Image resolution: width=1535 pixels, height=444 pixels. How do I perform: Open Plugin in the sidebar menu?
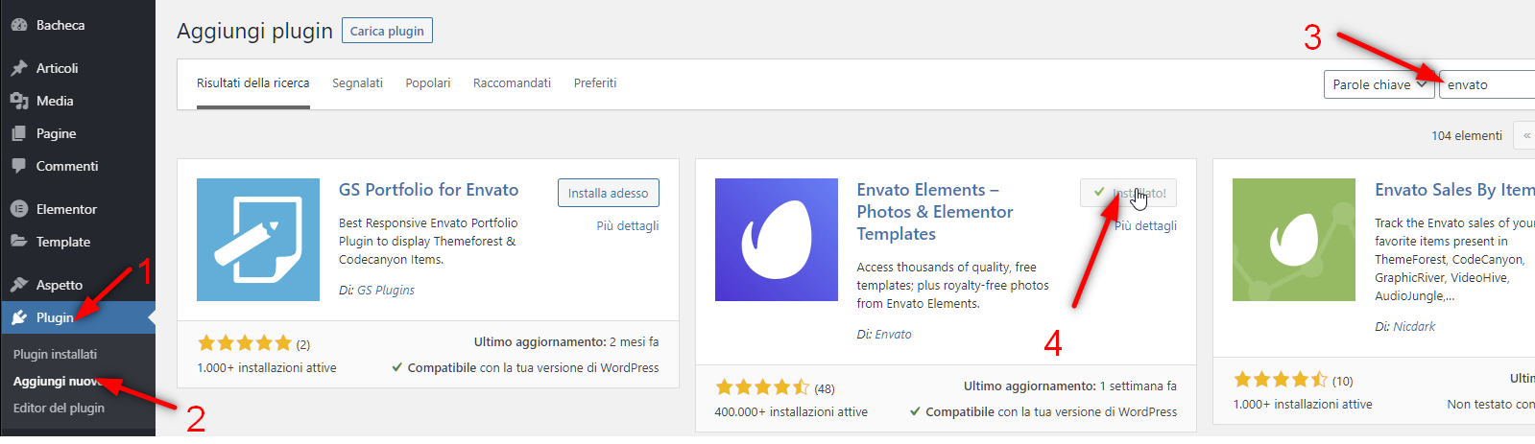[78, 317]
